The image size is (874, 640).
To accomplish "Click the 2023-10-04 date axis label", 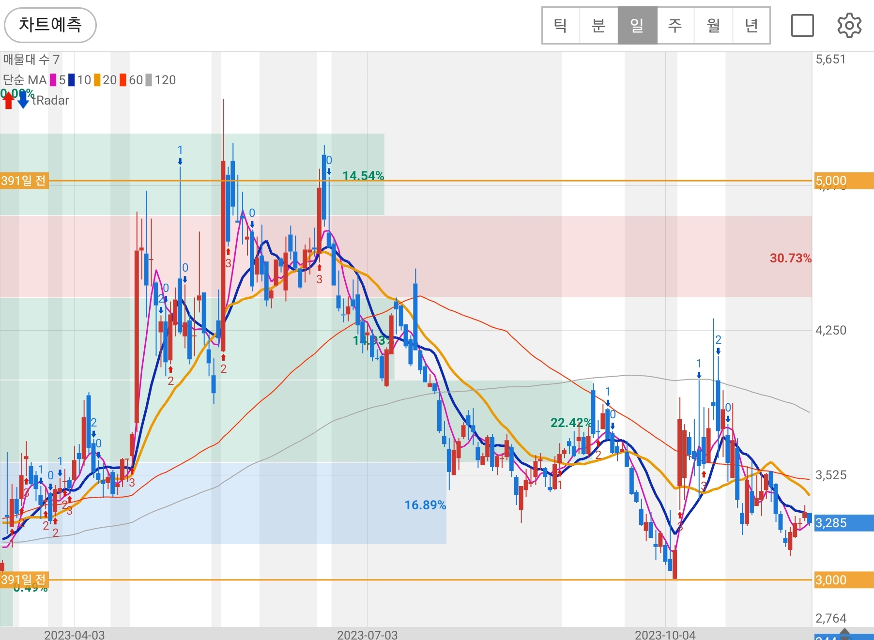I will (x=665, y=635).
